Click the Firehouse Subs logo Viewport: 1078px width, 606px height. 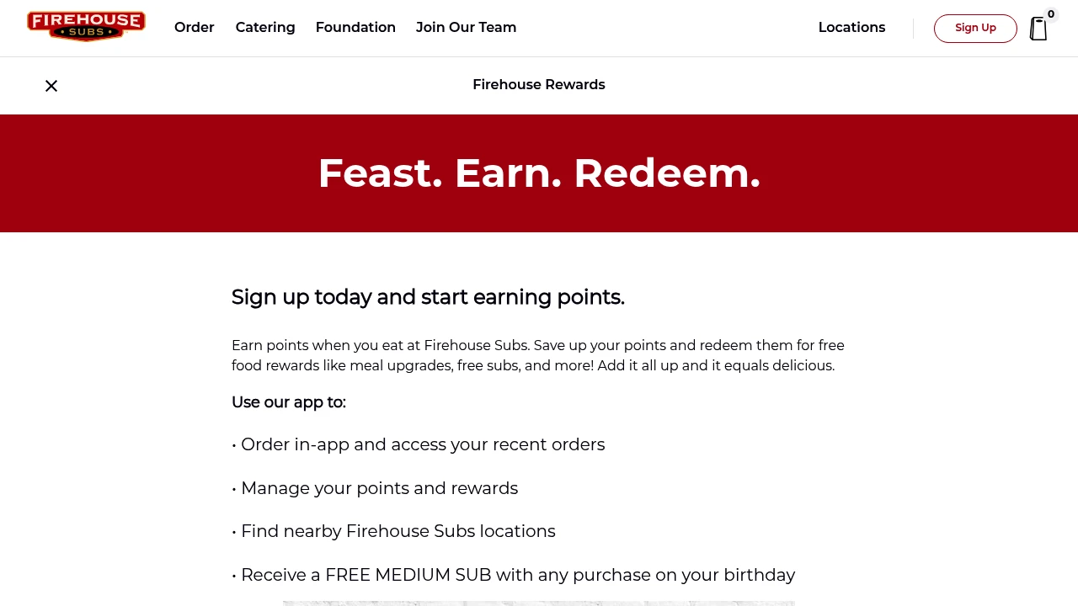pyautogui.click(x=85, y=26)
